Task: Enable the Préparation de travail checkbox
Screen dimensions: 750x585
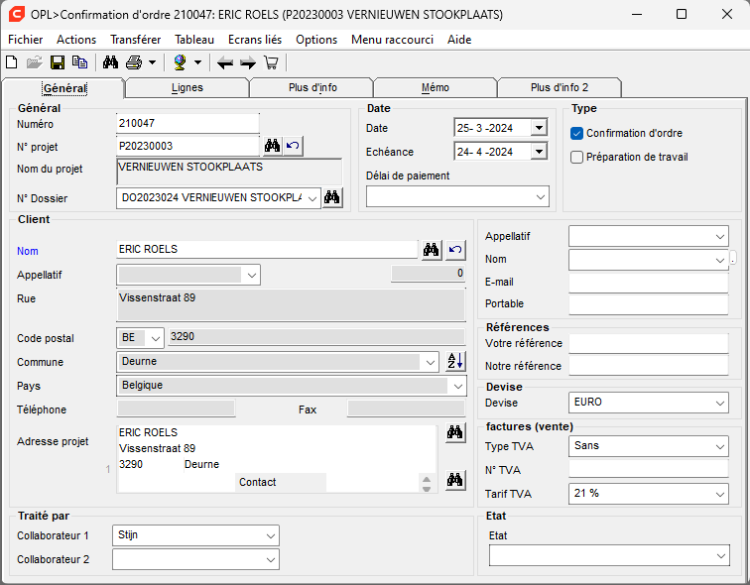Action: [576, 158]
